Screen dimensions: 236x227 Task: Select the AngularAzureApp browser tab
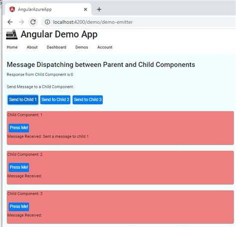coord(48,9)
